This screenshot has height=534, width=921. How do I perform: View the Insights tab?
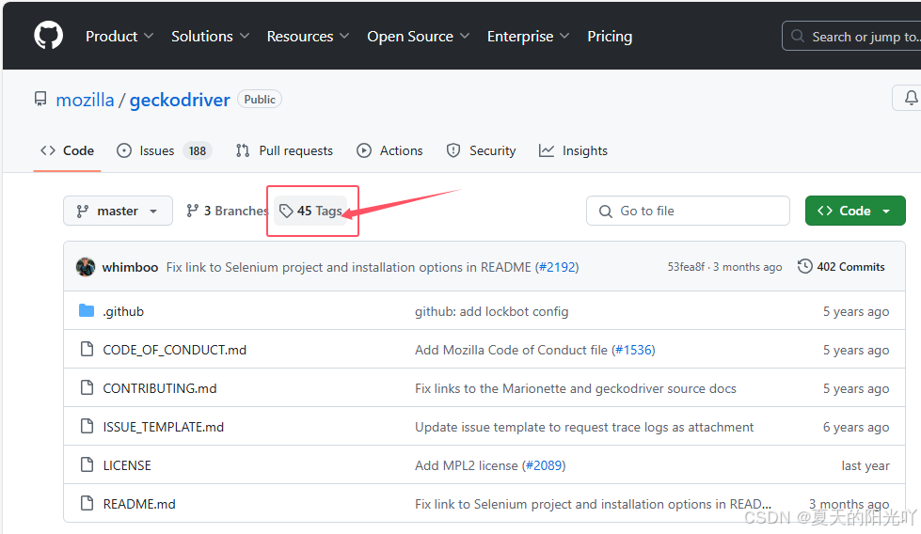click(573, 150)
